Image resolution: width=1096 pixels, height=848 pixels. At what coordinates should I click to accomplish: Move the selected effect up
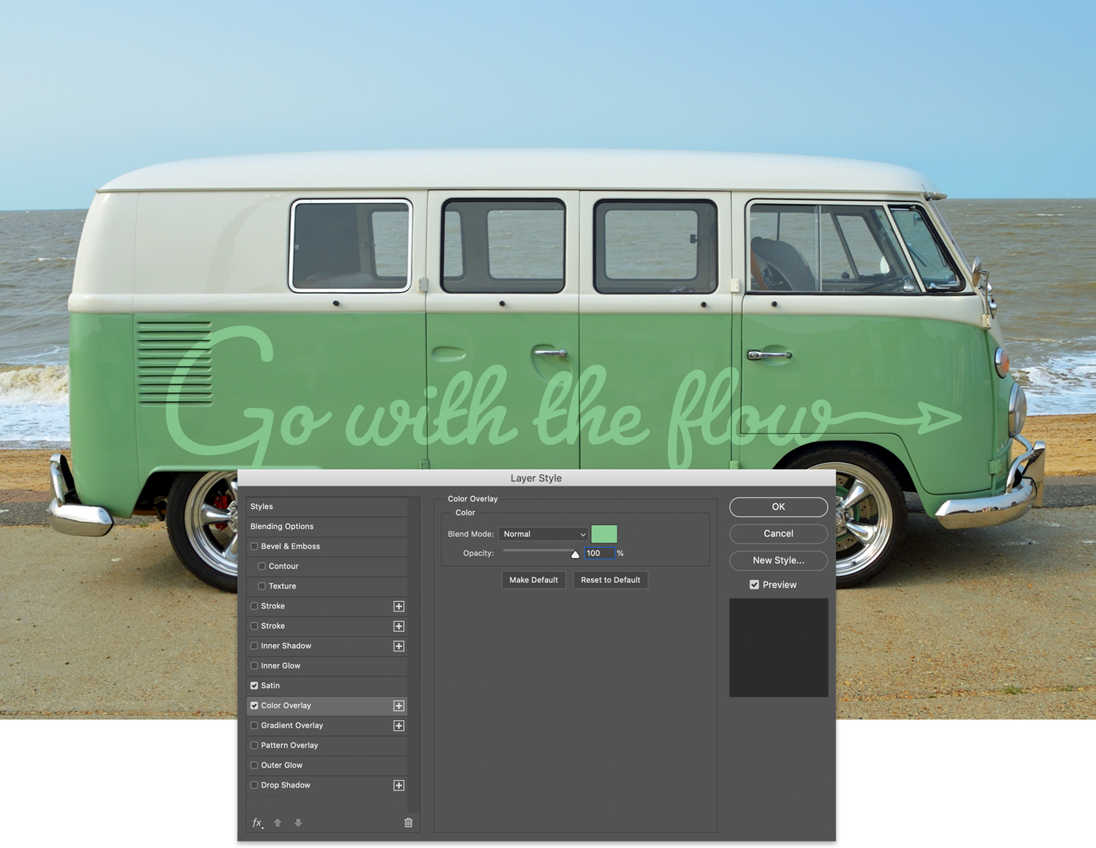[278, 822]
